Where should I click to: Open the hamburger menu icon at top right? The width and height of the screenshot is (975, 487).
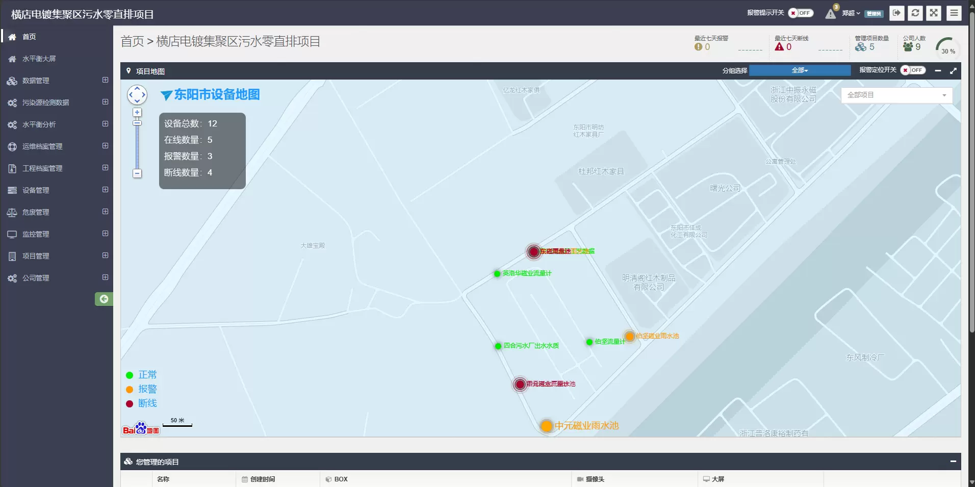pos(954,13)
